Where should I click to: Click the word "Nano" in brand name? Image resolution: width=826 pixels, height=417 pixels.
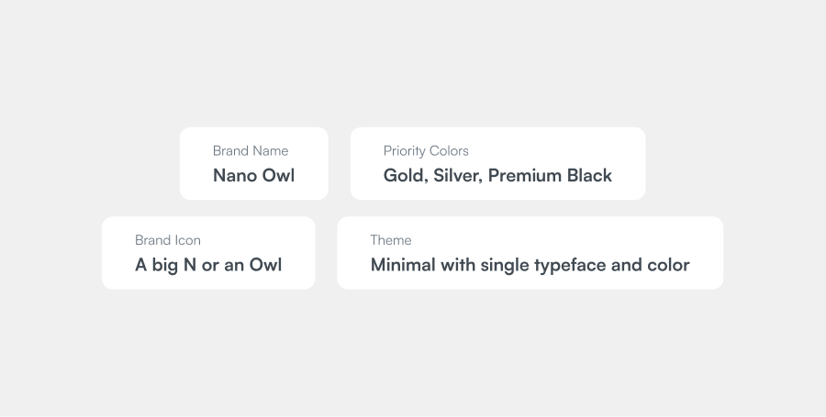click(234, 175)
